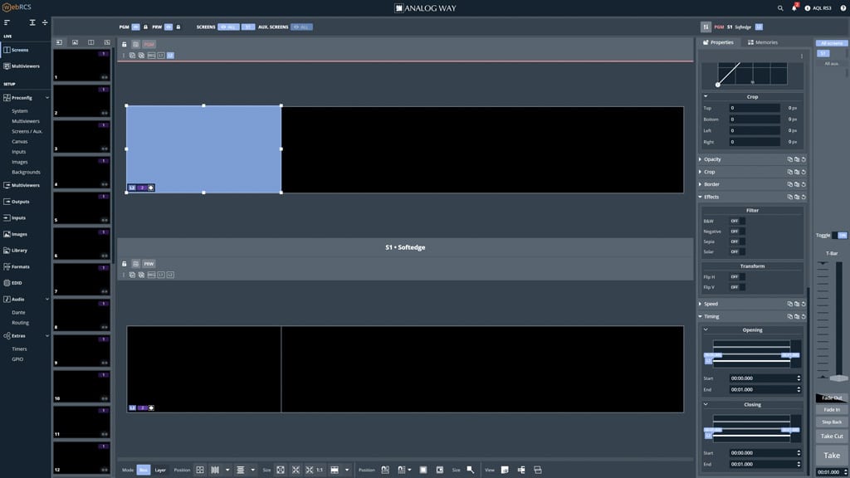Collapse the Audio sidebar group
The image size is (850, 478).
click(x=47, y=299)
